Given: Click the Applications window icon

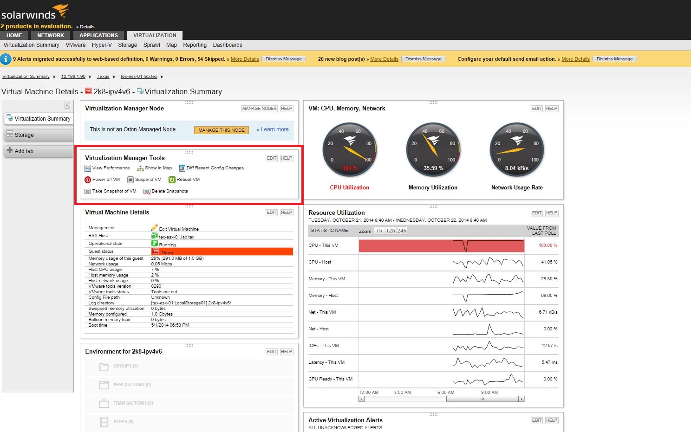Looking at the screenshot, I should [x=104, y=385].
